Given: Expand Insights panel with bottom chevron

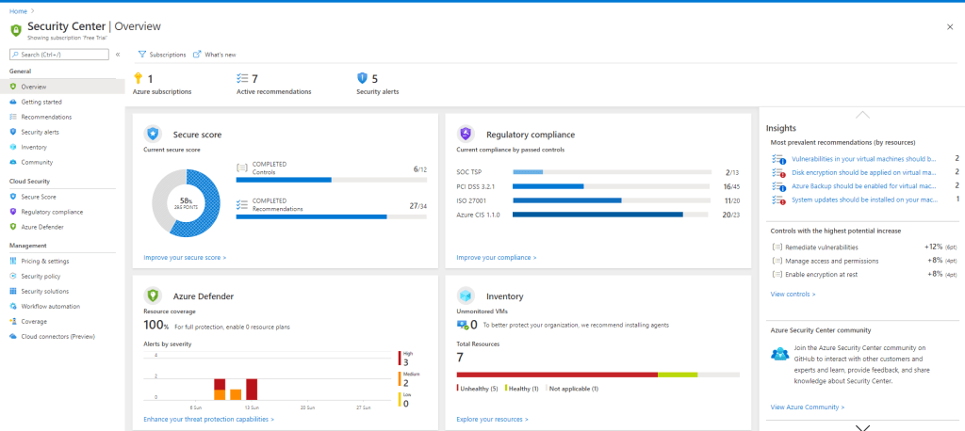Looking at the screenshot, I should pyautogui.click(x=861, y=426).
